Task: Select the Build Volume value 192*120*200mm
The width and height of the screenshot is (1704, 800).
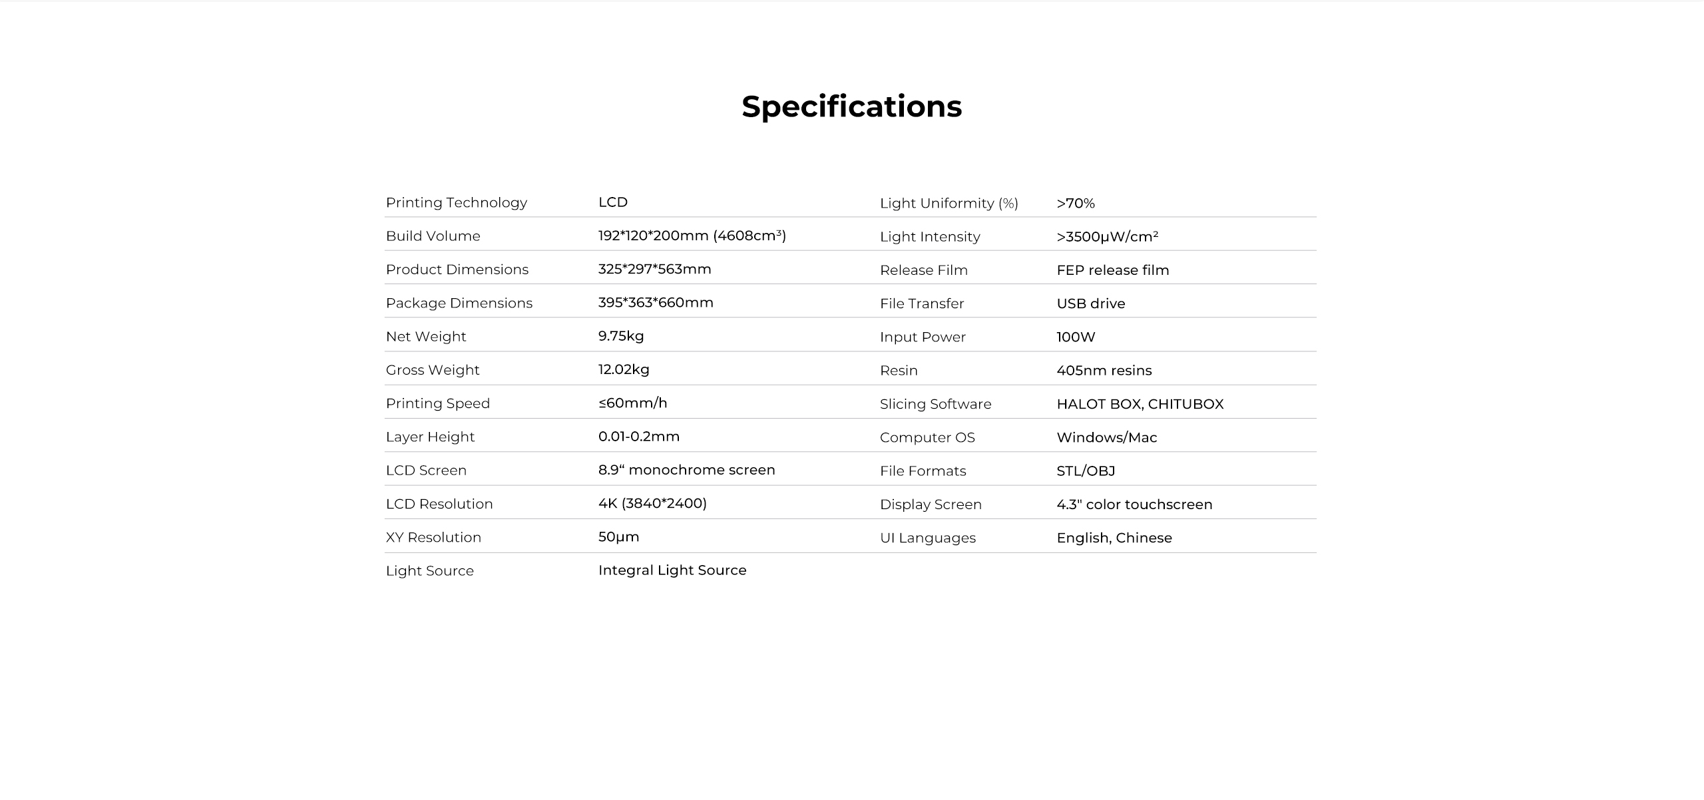Action: point(692,236)
